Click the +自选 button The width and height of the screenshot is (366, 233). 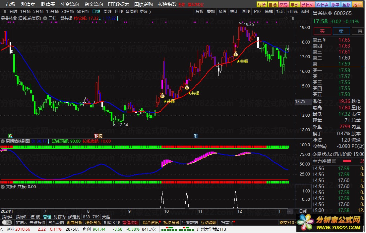coord(292,11)
